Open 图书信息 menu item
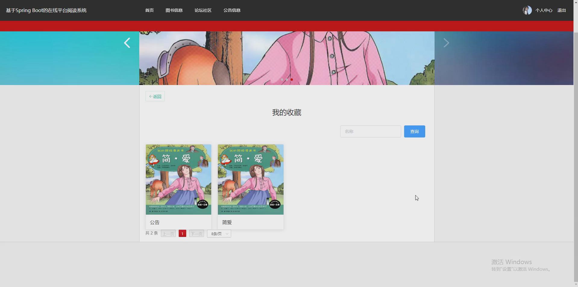Viewport: 578px width, 287px height. (174, 10)
